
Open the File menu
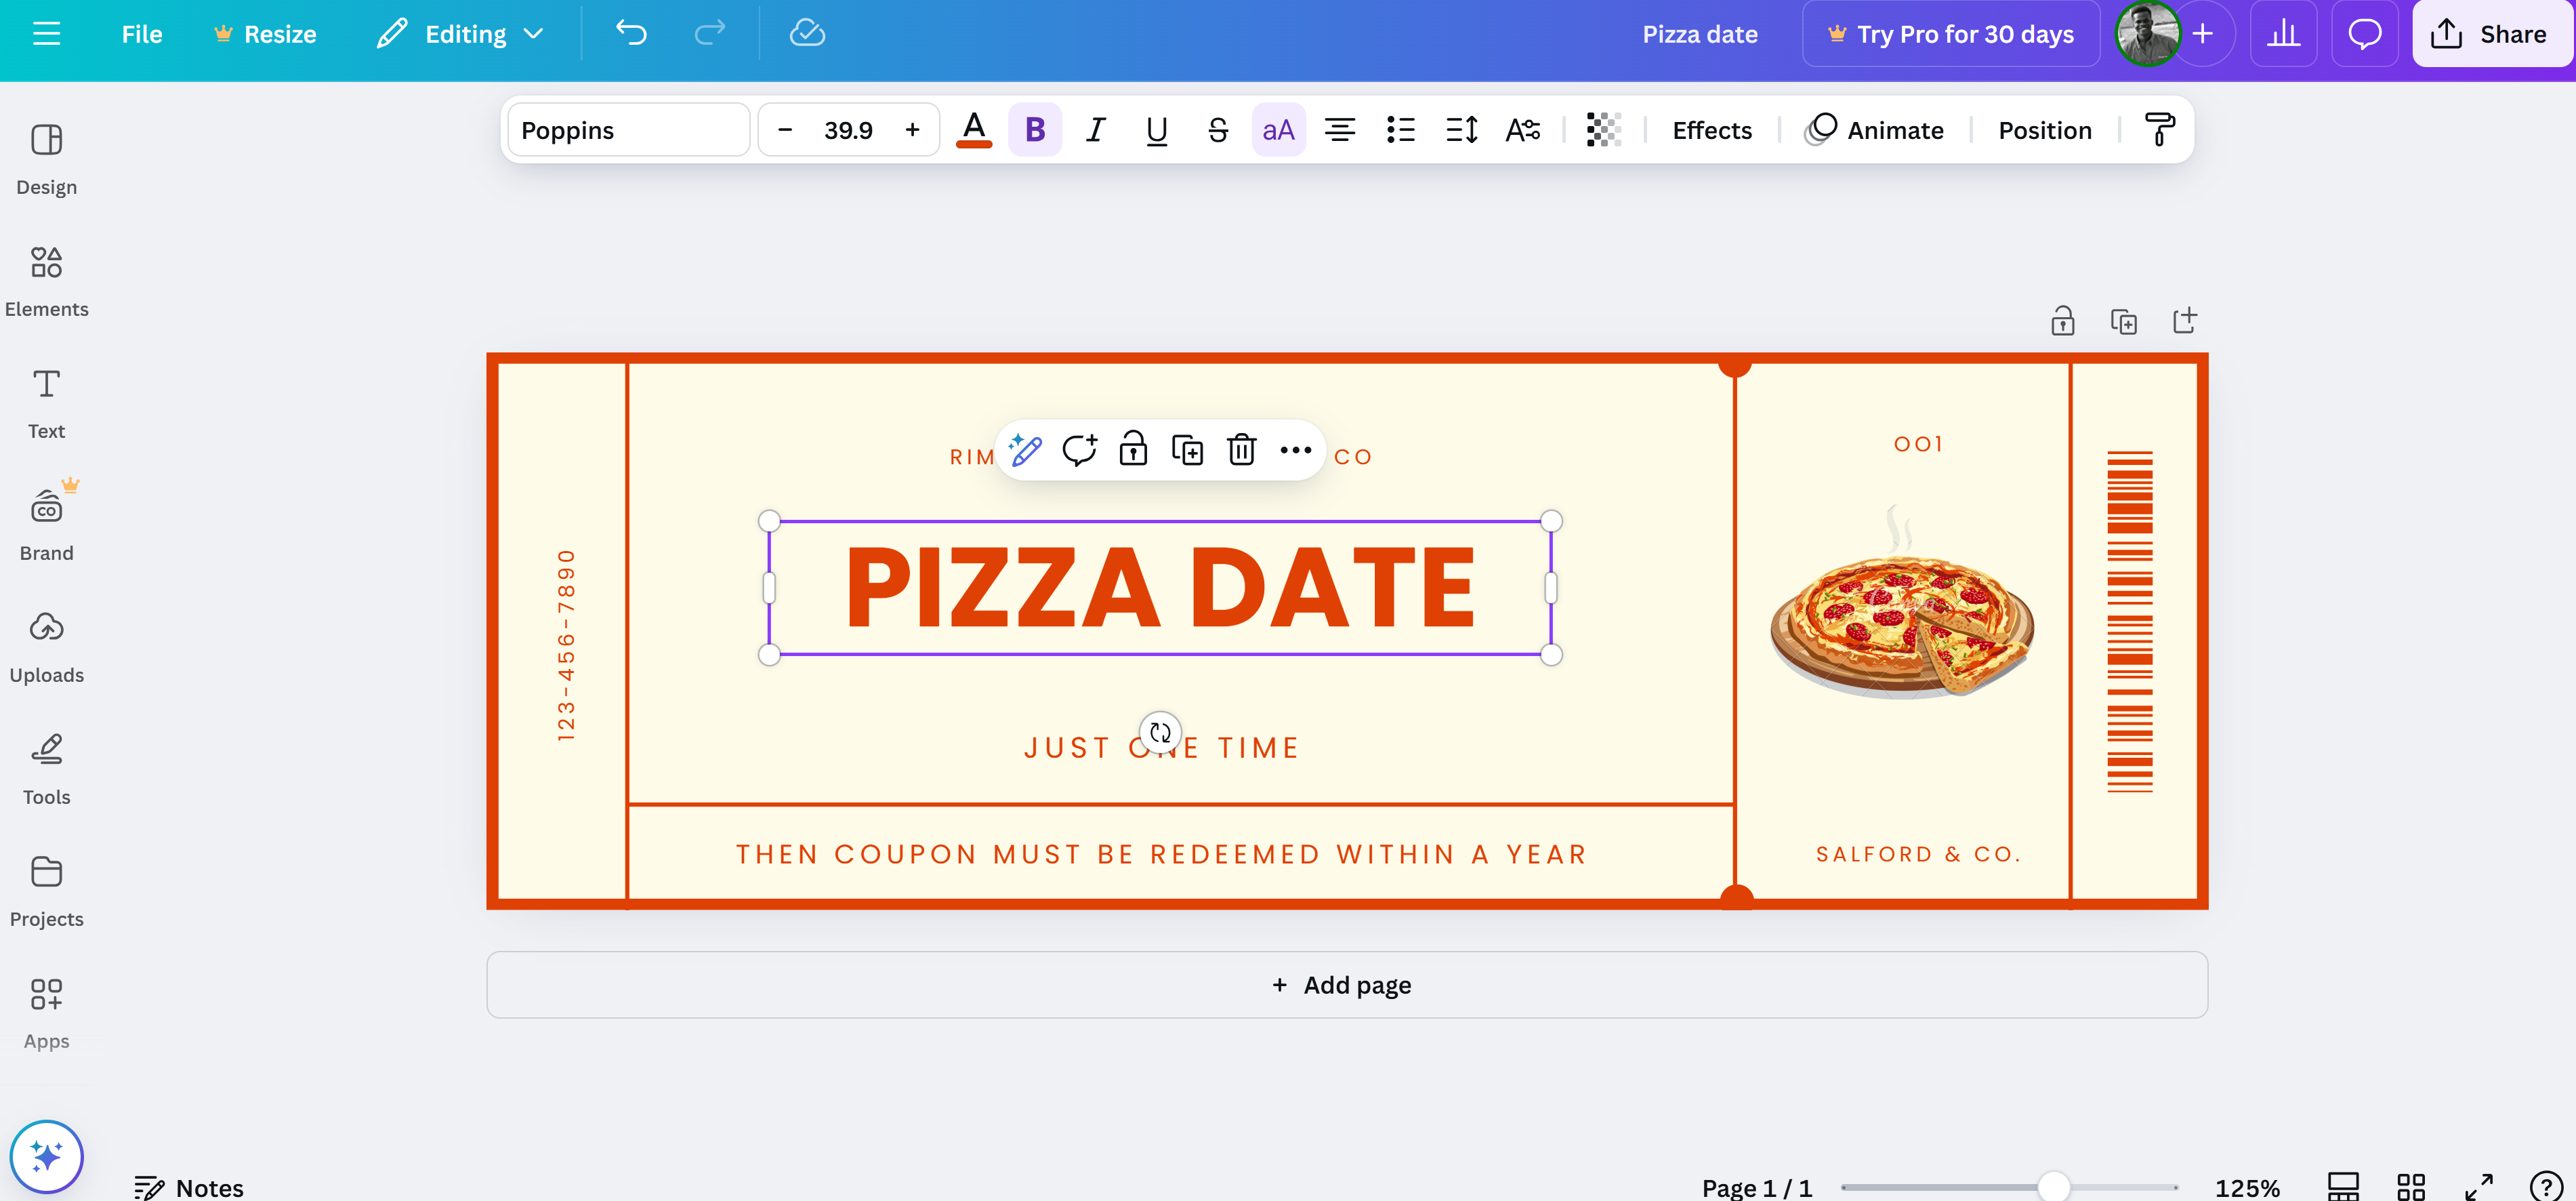click(141, 34)
